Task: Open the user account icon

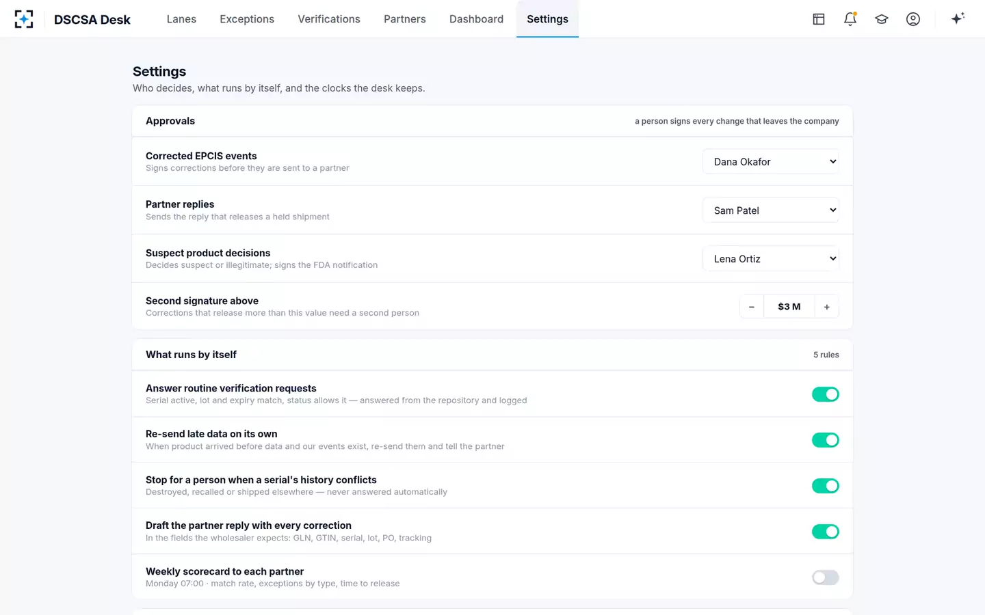Action: pyautogui.click(x=913, y=19)
